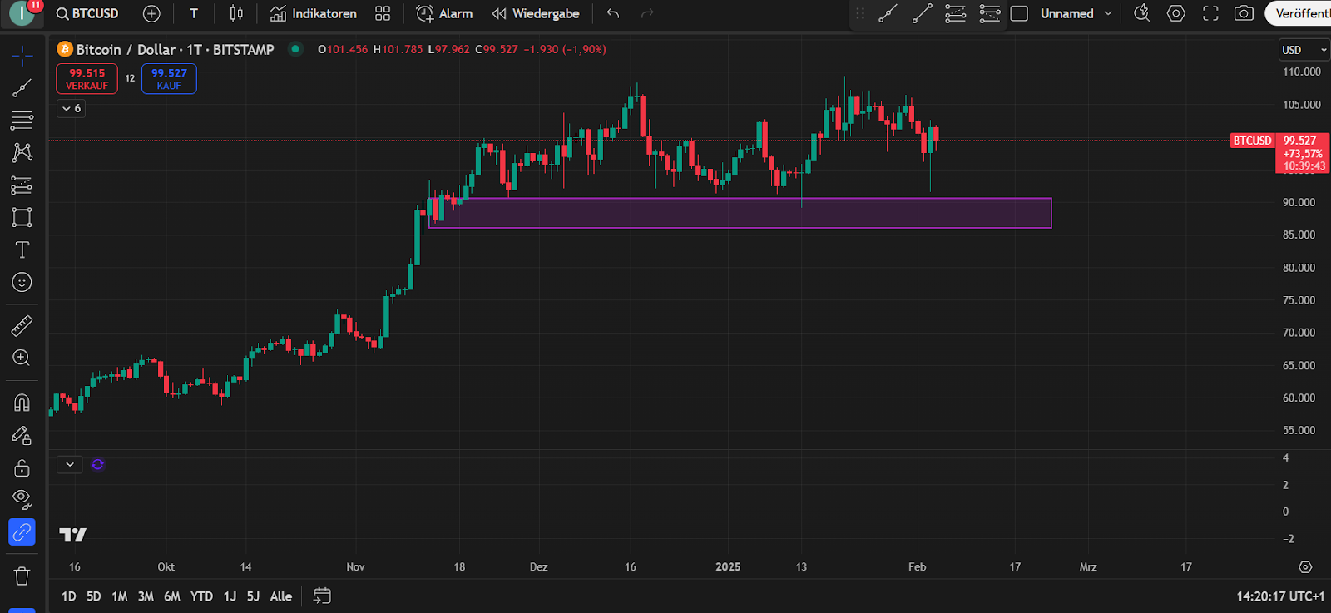The image size is (1331, 613).
Task: Select the text annotation tool
Action: (22, 250)
